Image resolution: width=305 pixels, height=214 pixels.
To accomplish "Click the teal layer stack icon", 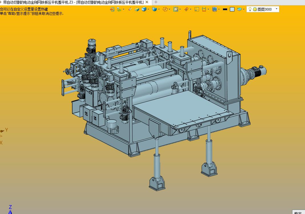I will pyautogui.click(x=239, y=9).
